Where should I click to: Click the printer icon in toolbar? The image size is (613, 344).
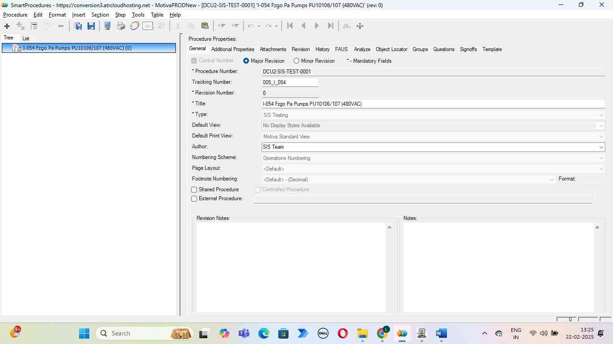click(x=121, y=26)
